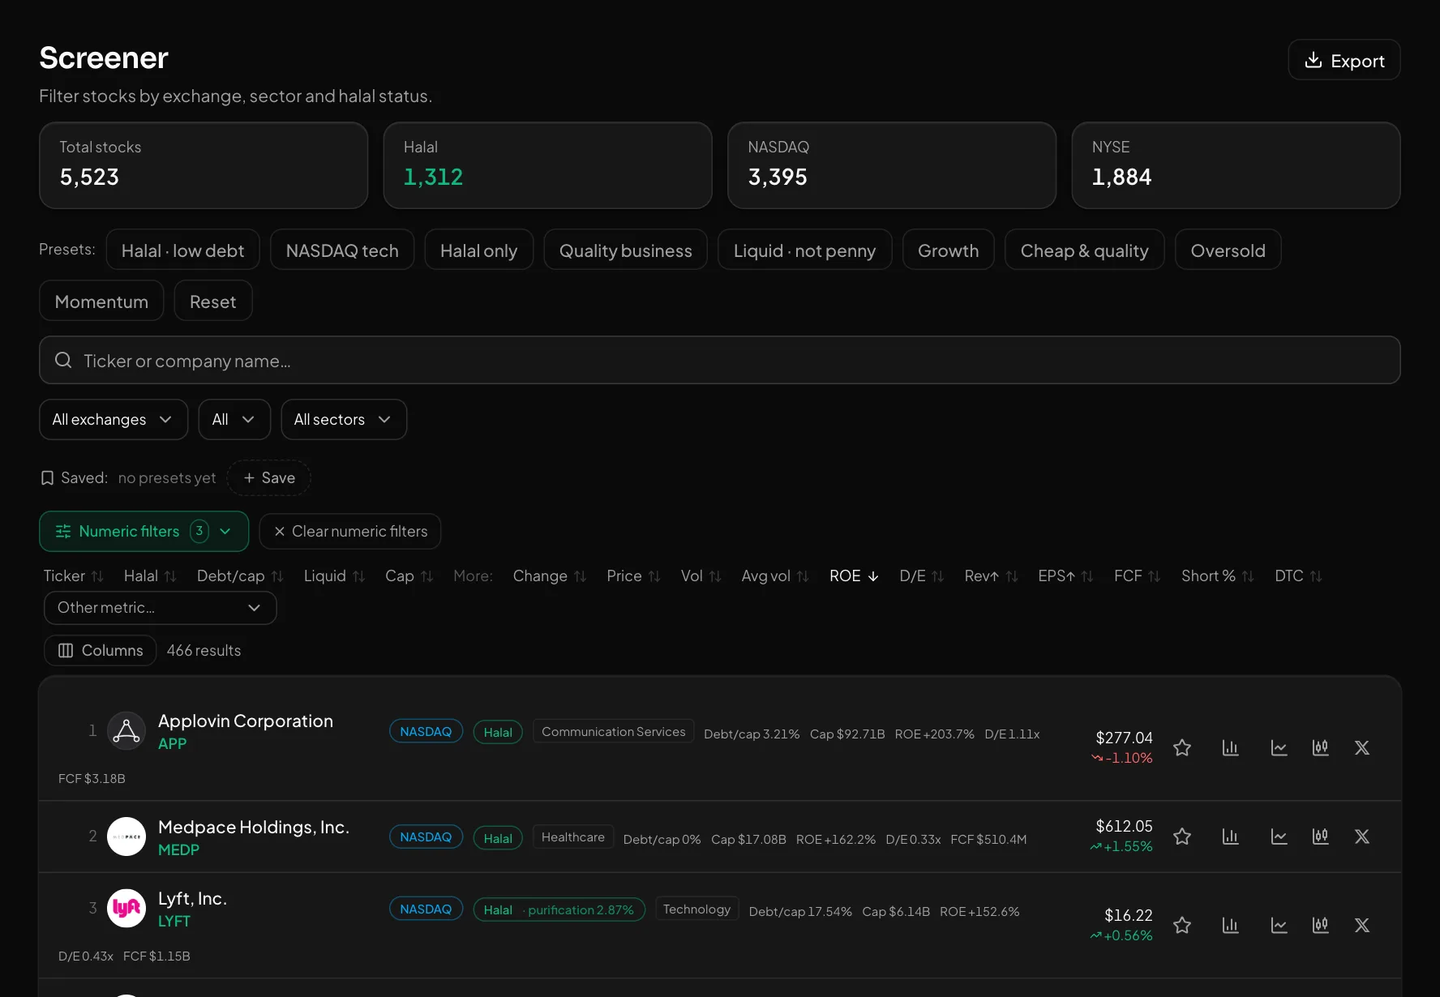Viewport: 1440px width, 997px height.
Task: Open line chart icon for Applovin row
Action: click(1279, 747)
